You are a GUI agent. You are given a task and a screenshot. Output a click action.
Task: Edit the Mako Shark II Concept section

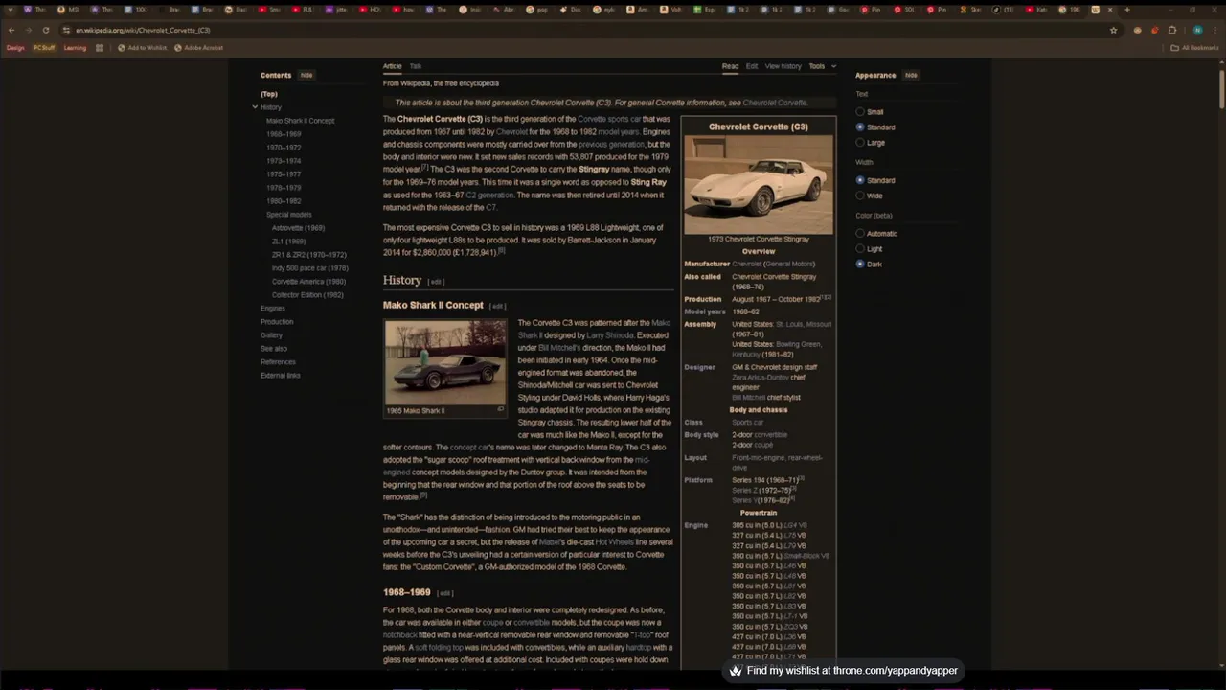[496, 306]
